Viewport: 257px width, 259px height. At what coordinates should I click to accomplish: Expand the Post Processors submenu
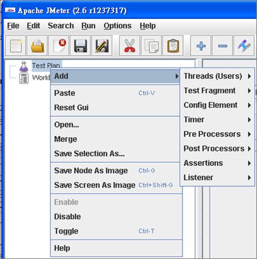pyautogui.click(x=217, y=148)
